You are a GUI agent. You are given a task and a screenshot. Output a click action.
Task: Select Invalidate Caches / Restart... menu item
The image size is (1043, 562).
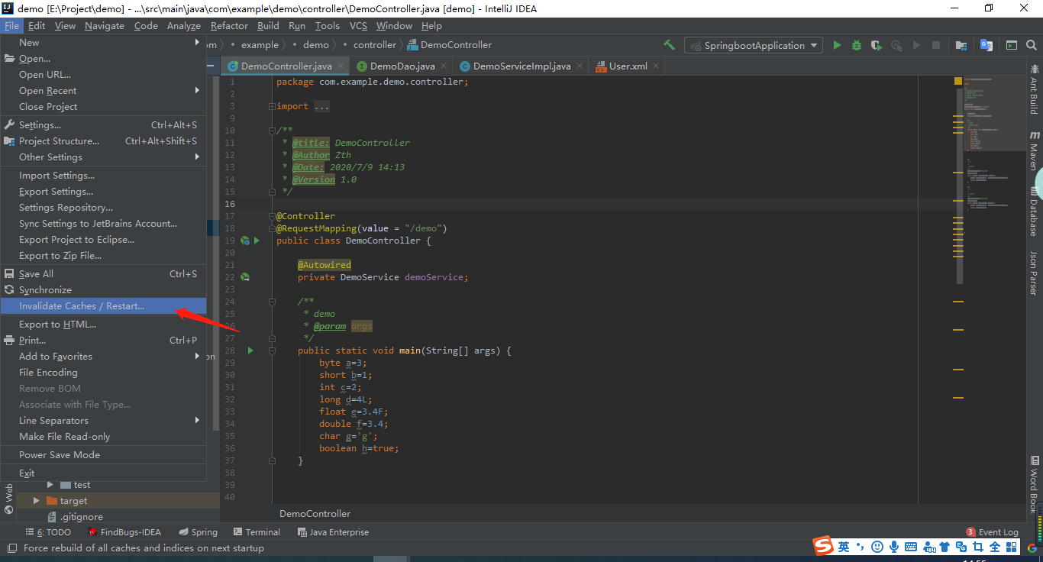tap(103, 305)
